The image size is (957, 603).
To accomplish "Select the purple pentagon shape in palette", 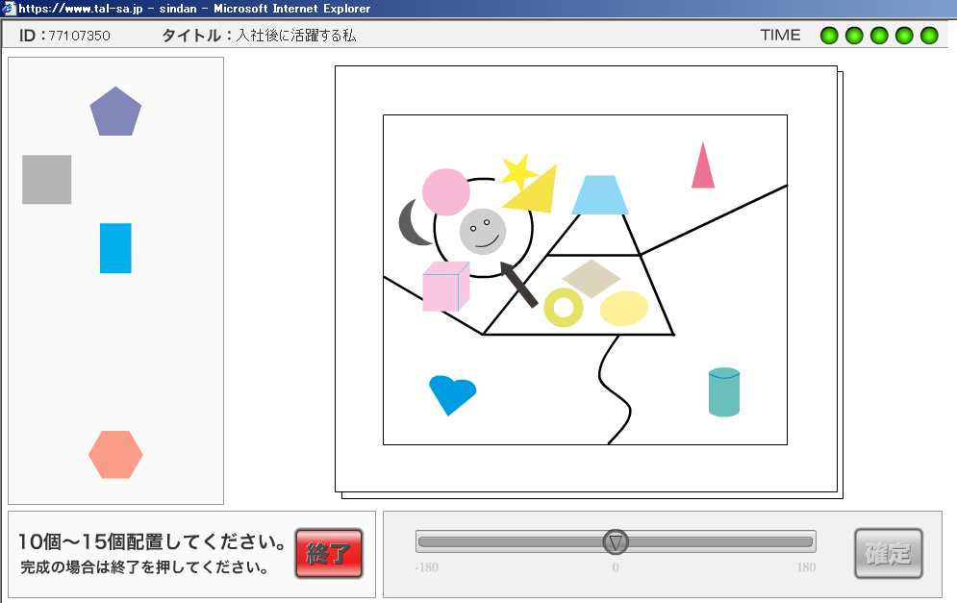I will point(115,113).
